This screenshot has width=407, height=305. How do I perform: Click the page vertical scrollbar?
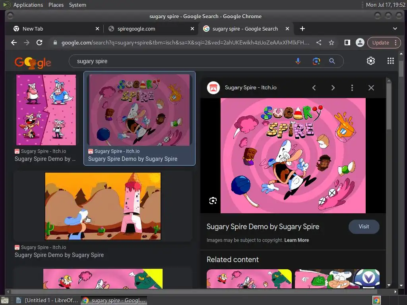(x=401, y=68)
